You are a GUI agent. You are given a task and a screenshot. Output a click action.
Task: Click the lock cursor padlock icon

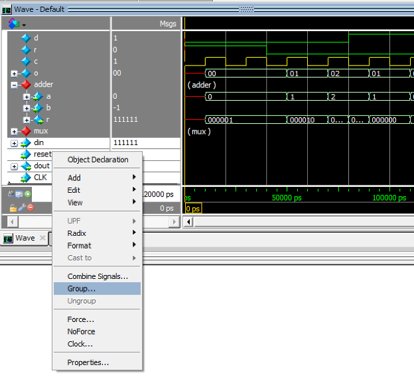point(13,207)
